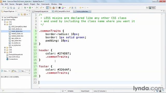Open the Search menu
Image resolution: width=166 pixels, height=93 pixels.
click(26, 4)
